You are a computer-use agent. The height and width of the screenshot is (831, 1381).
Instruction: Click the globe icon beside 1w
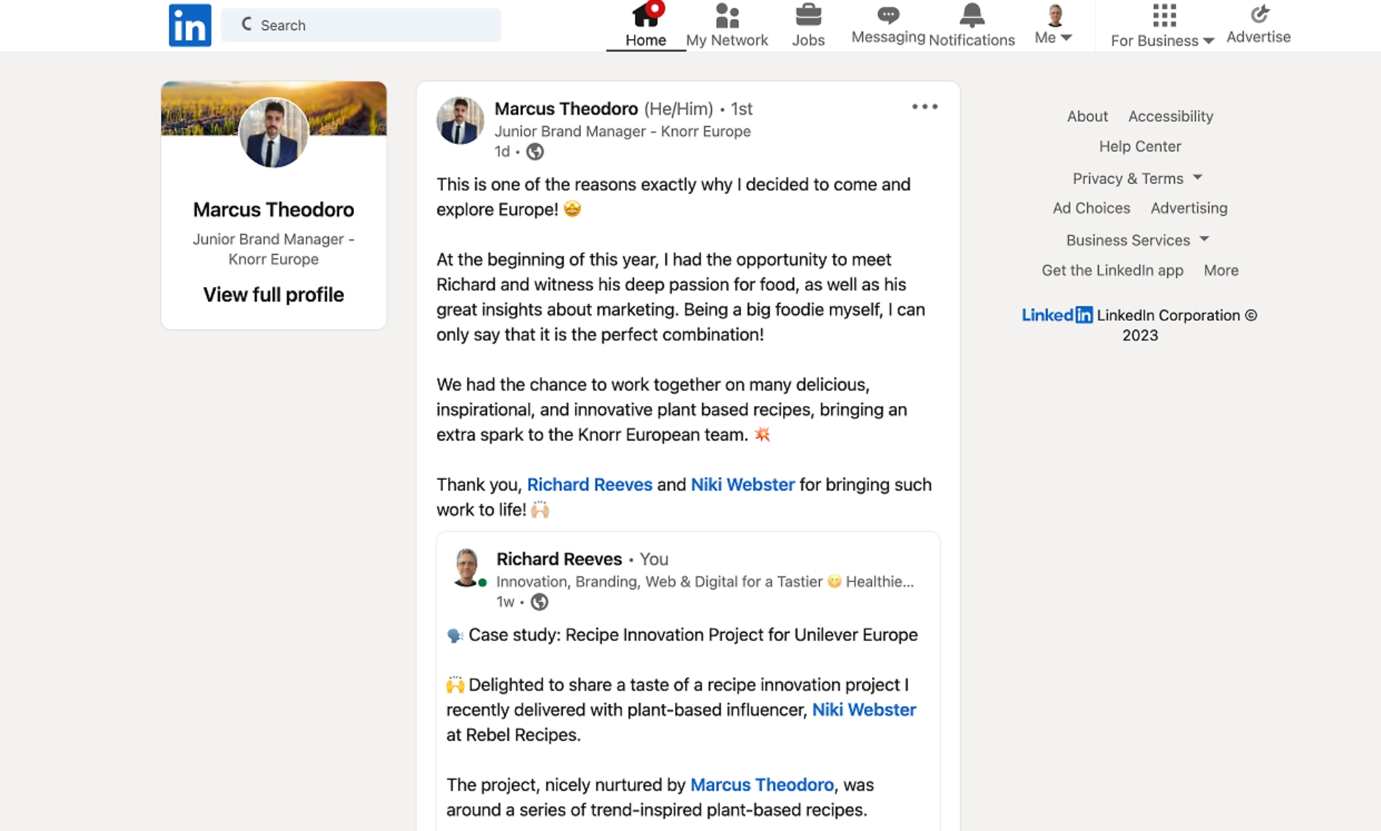[x=539, y=602]
